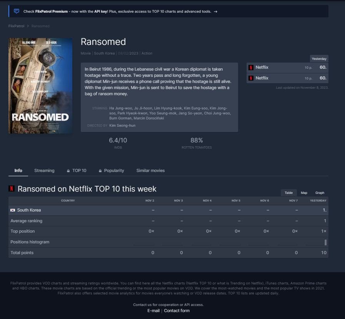Click the Action genre link

[x=147, y=53]
